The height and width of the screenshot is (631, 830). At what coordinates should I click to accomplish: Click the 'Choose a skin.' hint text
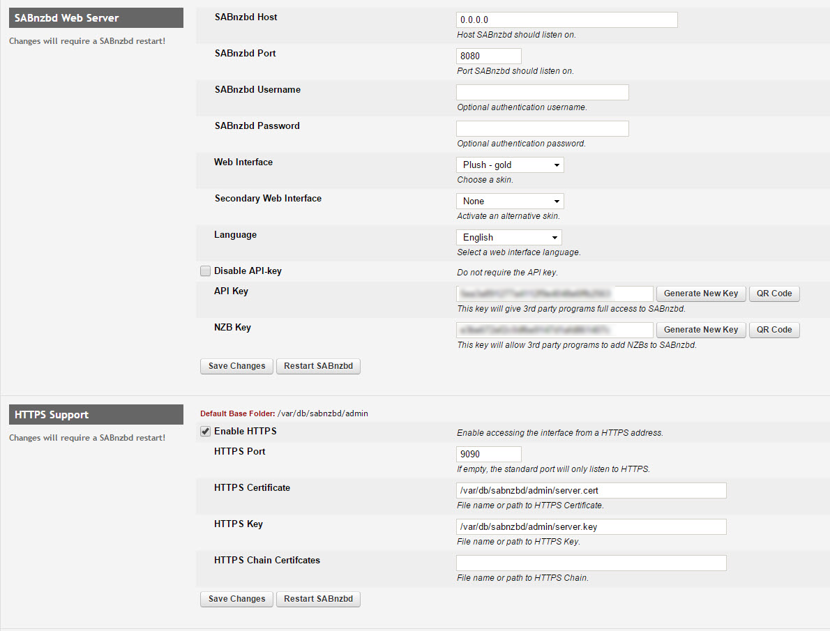(485, 180)
